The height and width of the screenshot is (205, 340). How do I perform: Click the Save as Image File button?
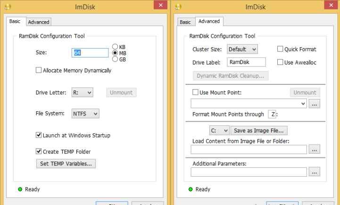pos(261,130)
